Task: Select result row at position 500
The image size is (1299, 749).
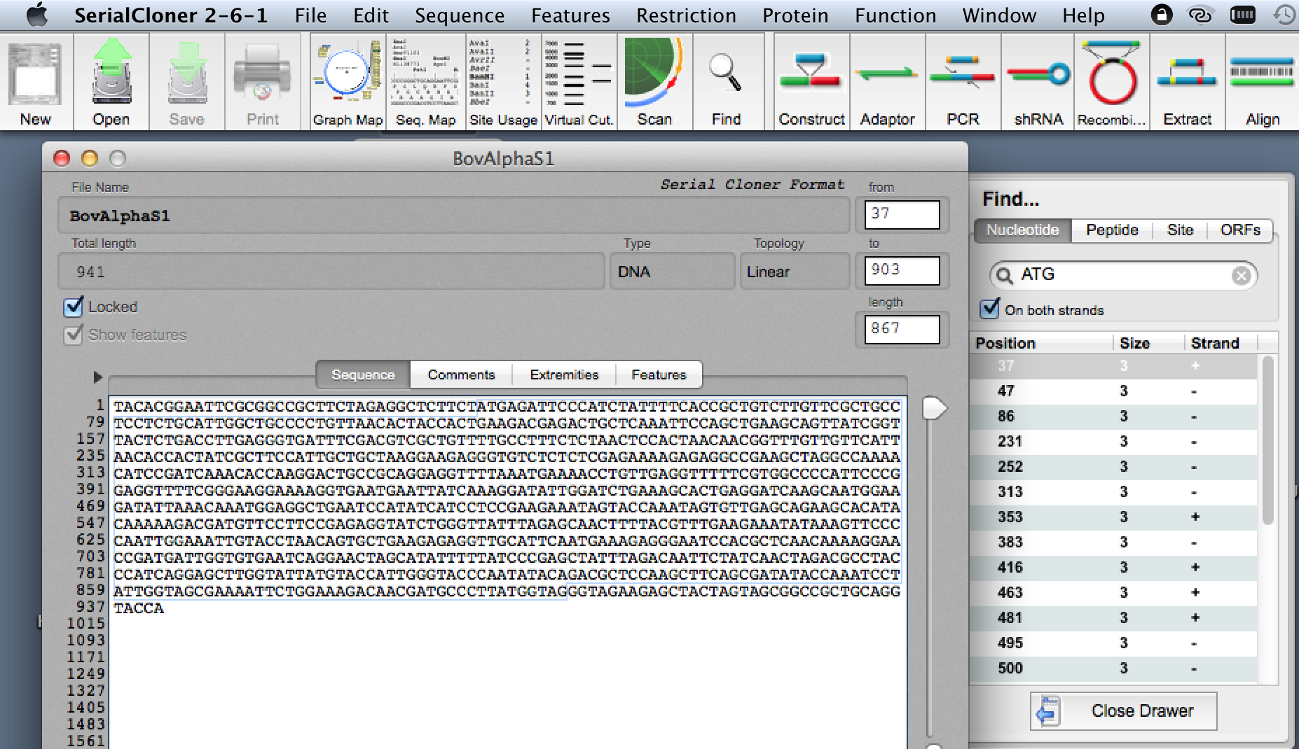Action: click(x=1114, y=668)
